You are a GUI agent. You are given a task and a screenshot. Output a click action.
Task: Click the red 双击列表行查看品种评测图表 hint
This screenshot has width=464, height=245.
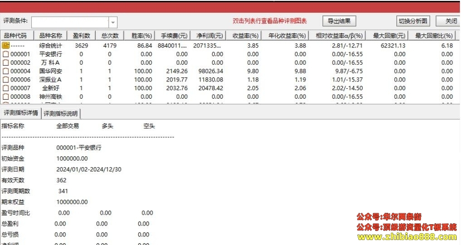tap(269, 21)
